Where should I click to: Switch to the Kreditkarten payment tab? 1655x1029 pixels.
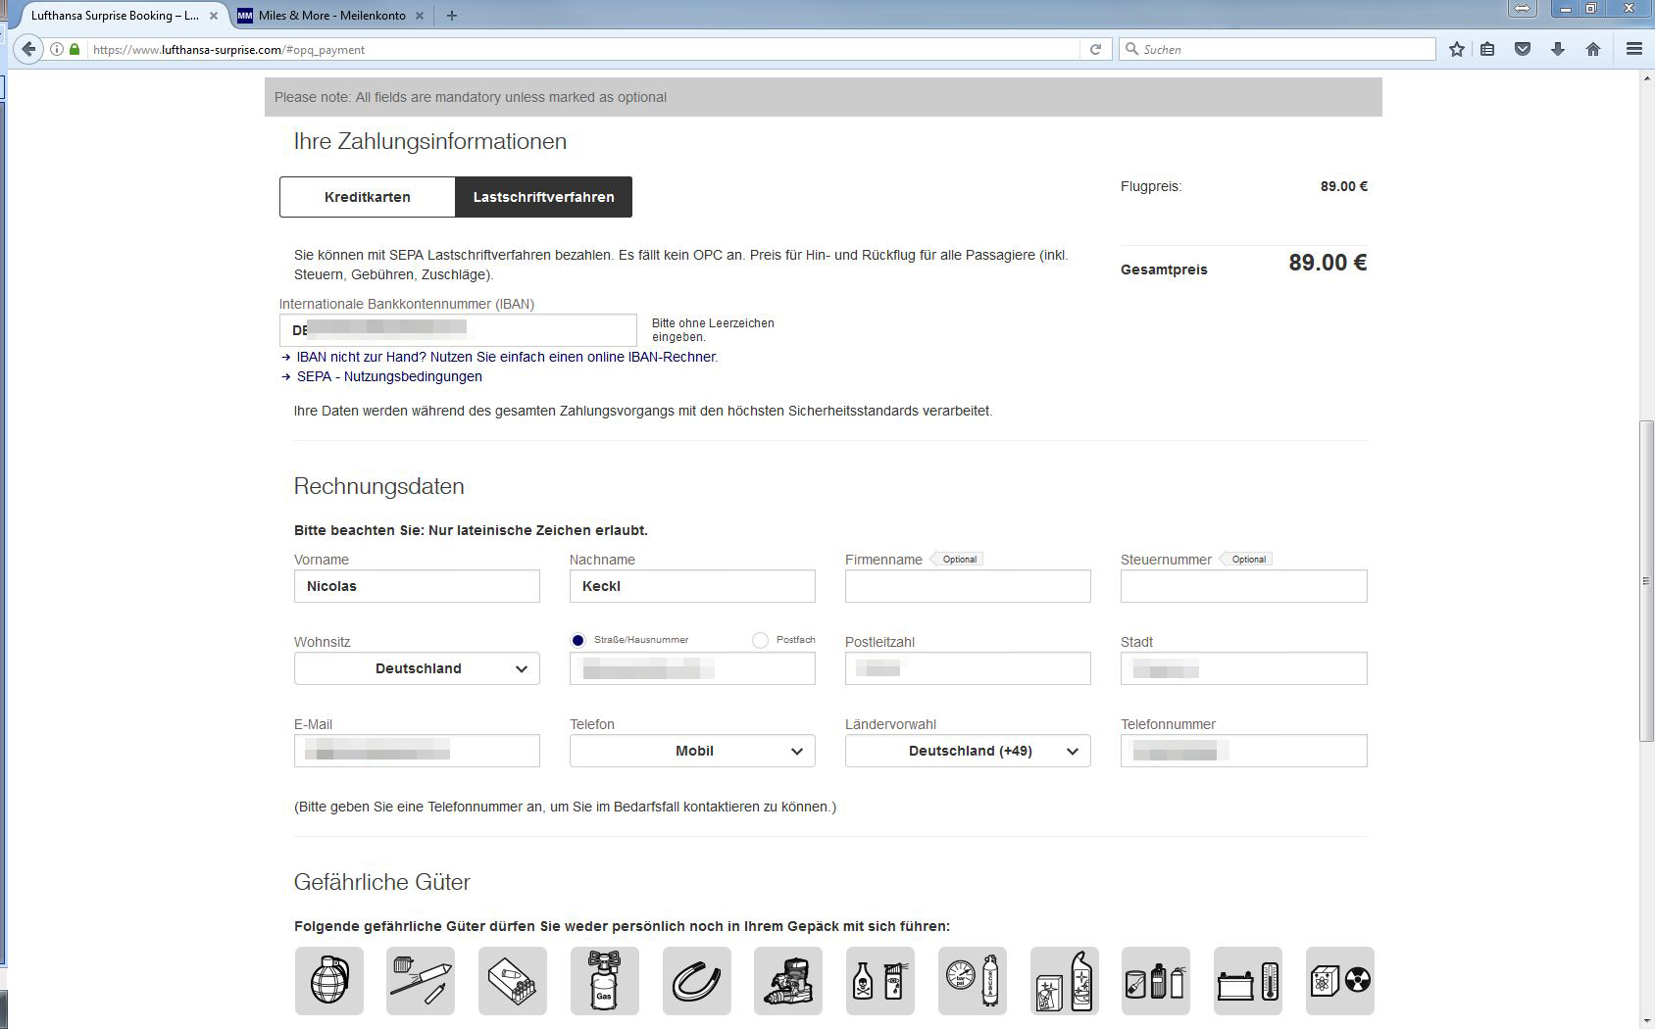368,197
